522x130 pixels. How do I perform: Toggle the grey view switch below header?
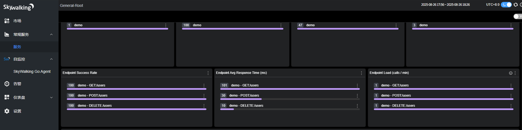[x=517, y=16]
